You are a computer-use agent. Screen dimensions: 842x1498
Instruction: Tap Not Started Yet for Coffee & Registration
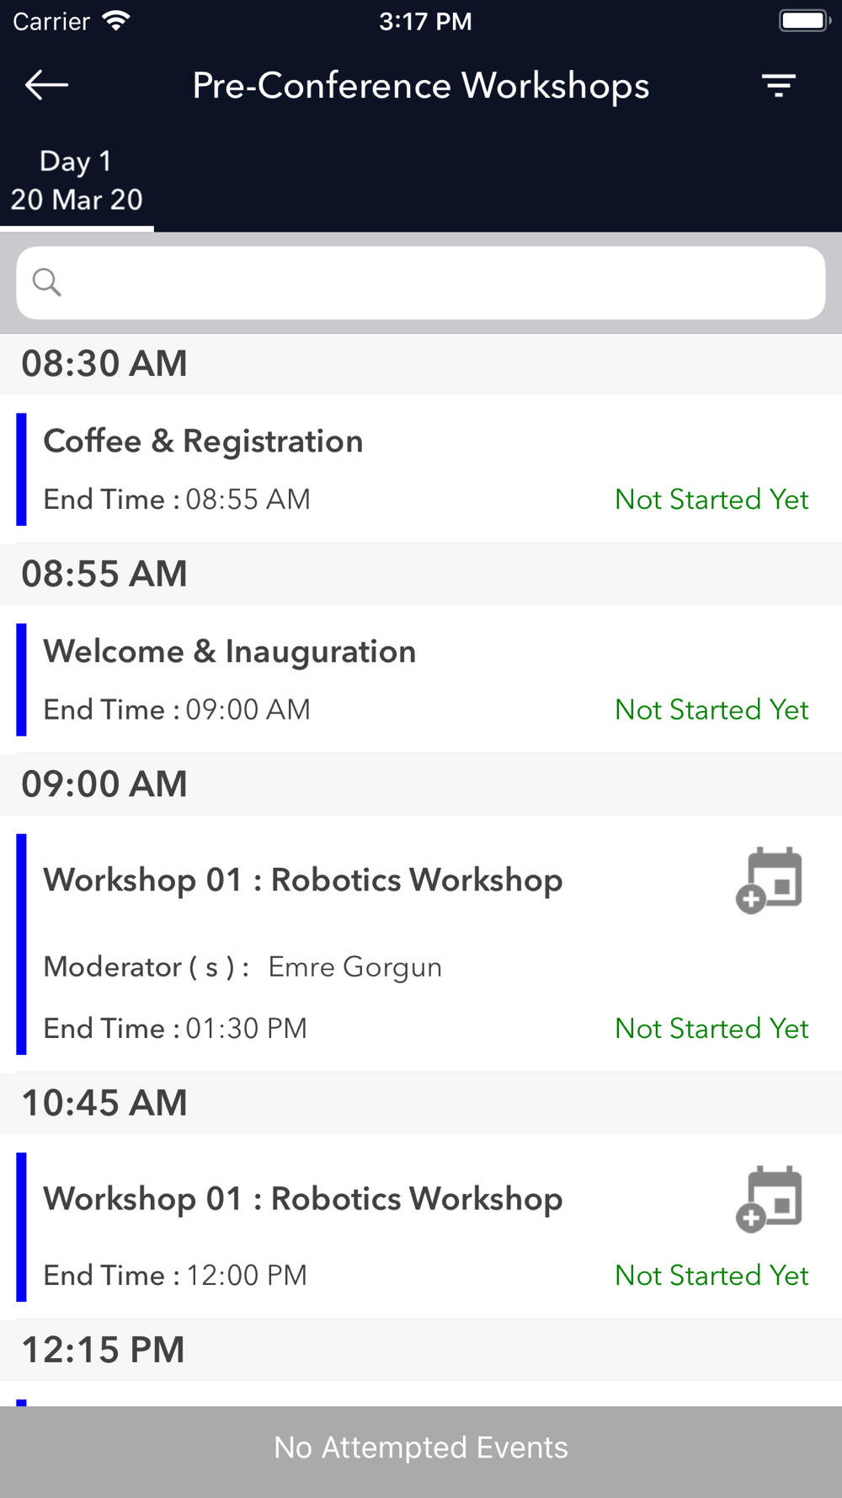point(711,500)
